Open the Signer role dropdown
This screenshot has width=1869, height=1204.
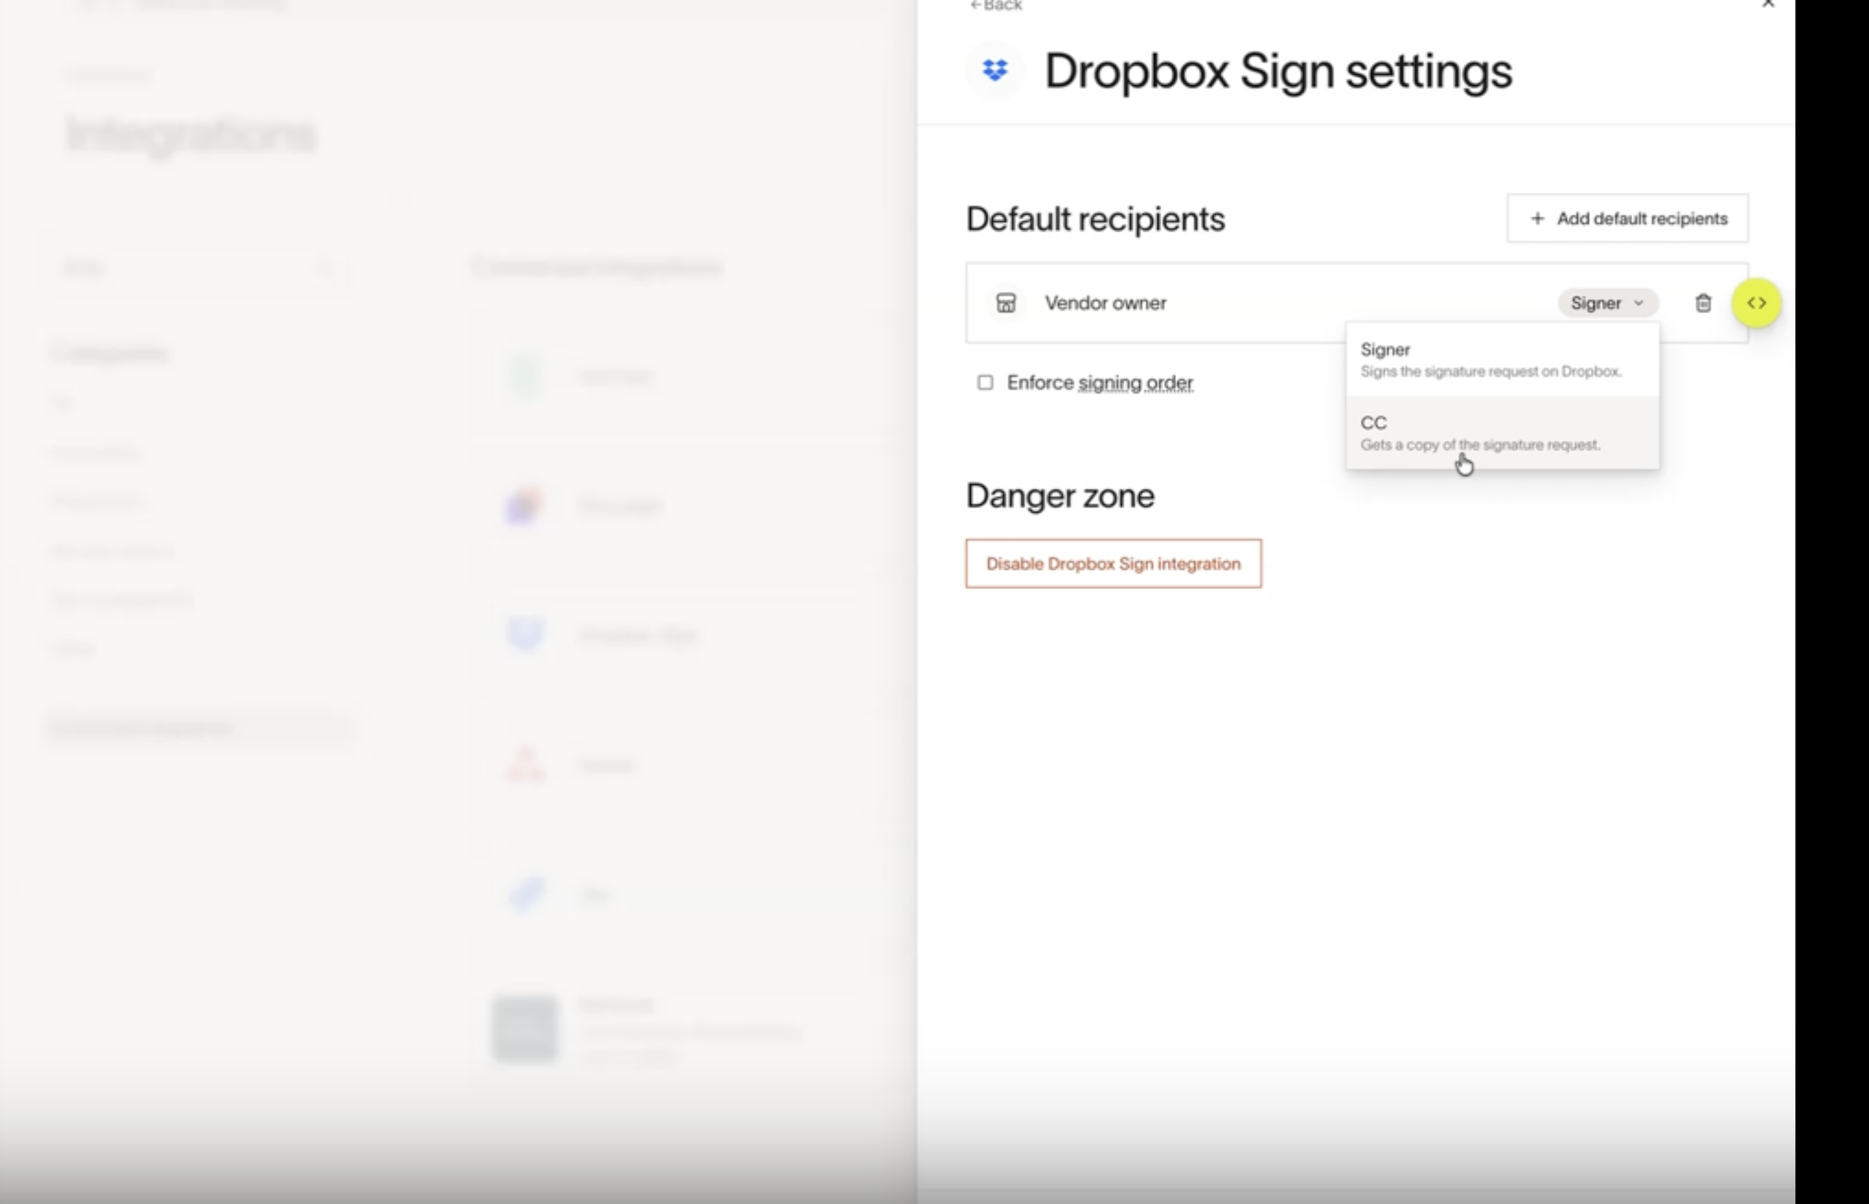1607,303
